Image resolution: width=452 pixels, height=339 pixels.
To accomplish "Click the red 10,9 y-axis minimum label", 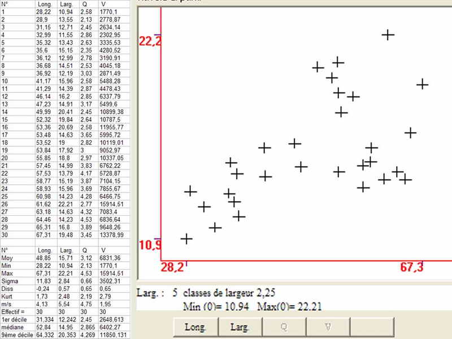I will pyautogui.click(x=150, y=245).
